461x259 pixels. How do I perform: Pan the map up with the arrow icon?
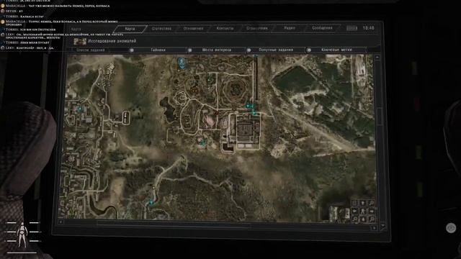pyautogui.click(x=363, y=203)
